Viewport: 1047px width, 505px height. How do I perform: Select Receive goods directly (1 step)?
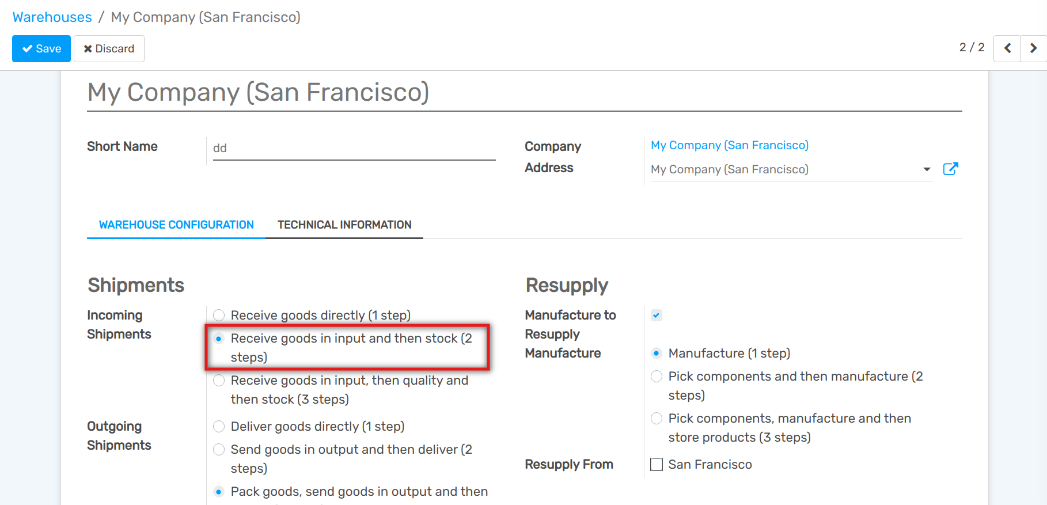point(219,315)
